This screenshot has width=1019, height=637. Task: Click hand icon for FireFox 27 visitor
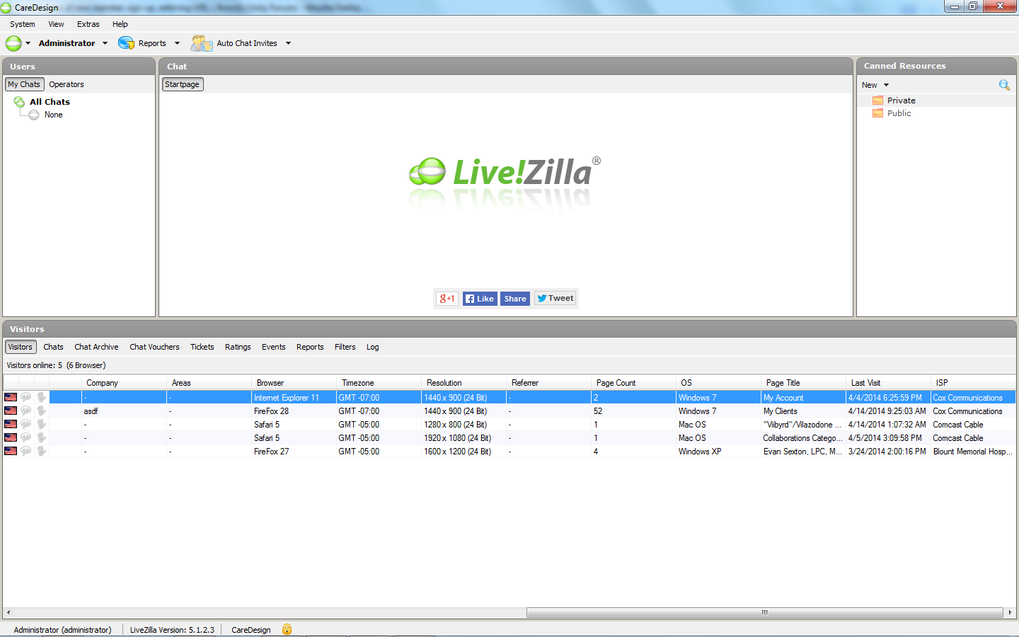click(x=42, y=452)
